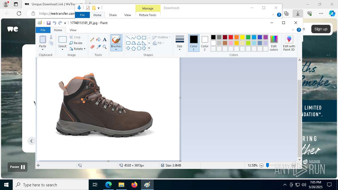This screenshot has height=190, width=338.
Task: Click Save icon in Paint quick access toolbar
Action: click(x=49, y=23)
